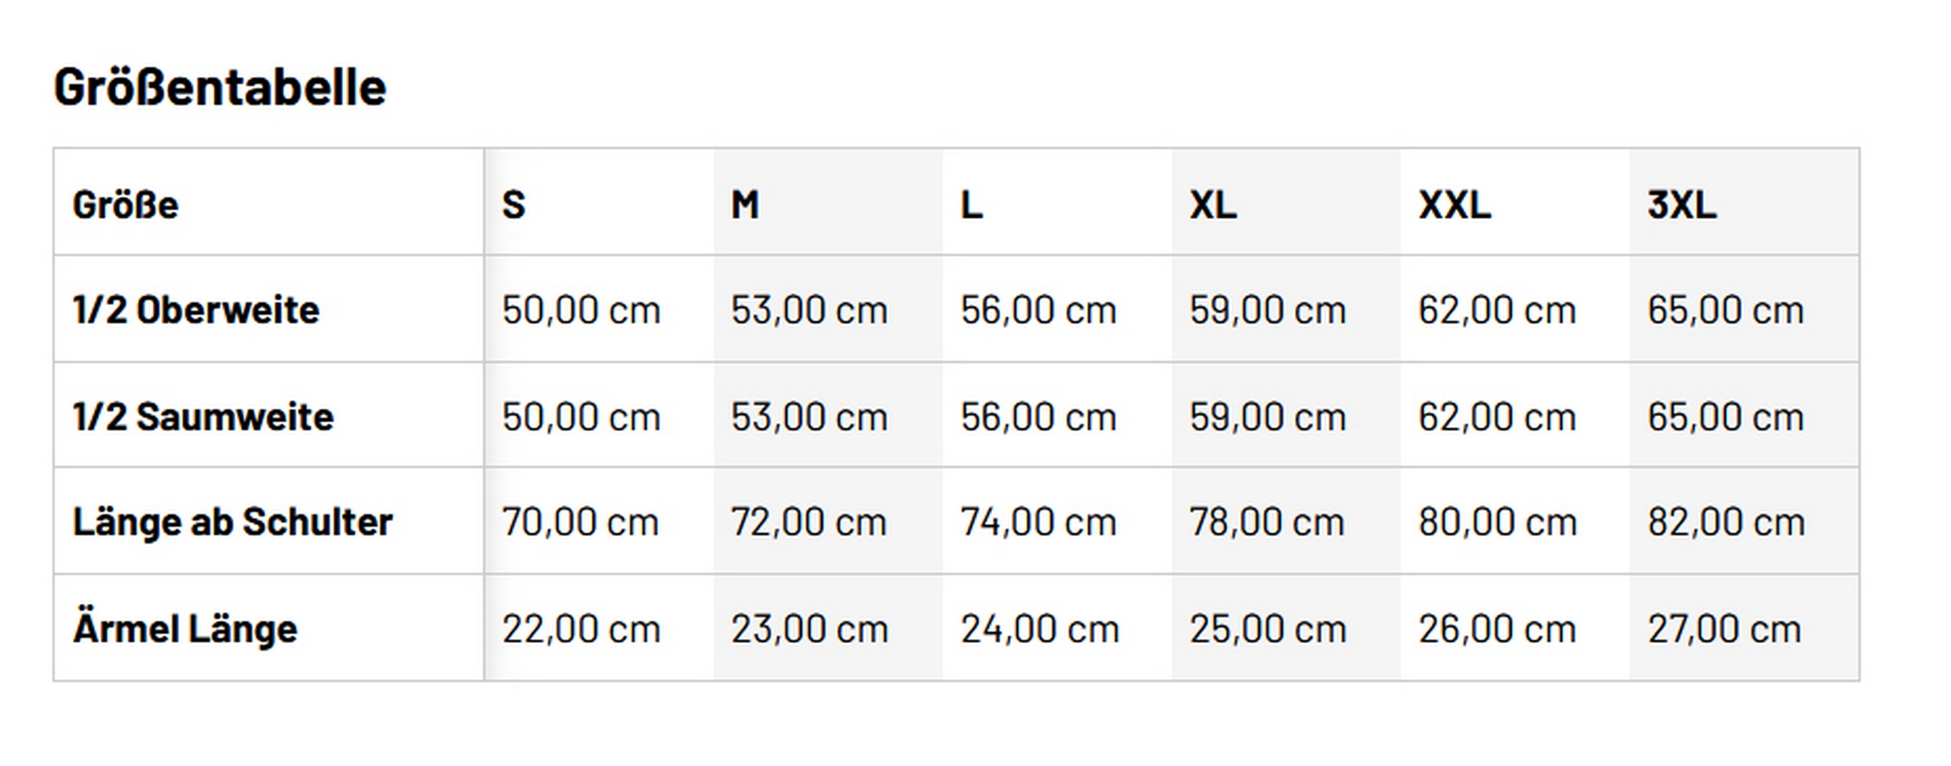Select the Ärmel Länge row label
The height and width of the screenshot is (766, 1951).
tap(185, 629)
